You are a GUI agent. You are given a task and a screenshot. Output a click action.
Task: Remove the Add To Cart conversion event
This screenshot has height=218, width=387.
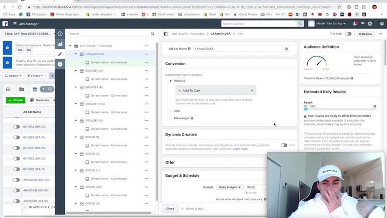pos(252,91)
